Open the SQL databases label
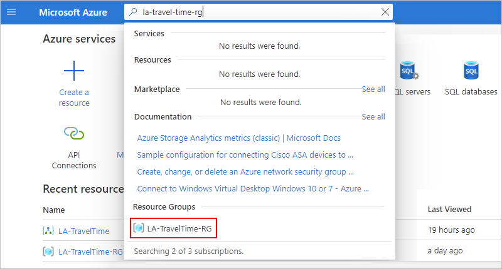Screen dimensions: 502x269 pos(471,92)
